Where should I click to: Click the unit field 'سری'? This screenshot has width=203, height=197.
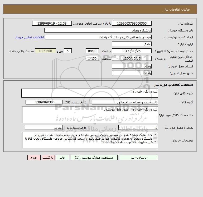(x=43, y=127)
